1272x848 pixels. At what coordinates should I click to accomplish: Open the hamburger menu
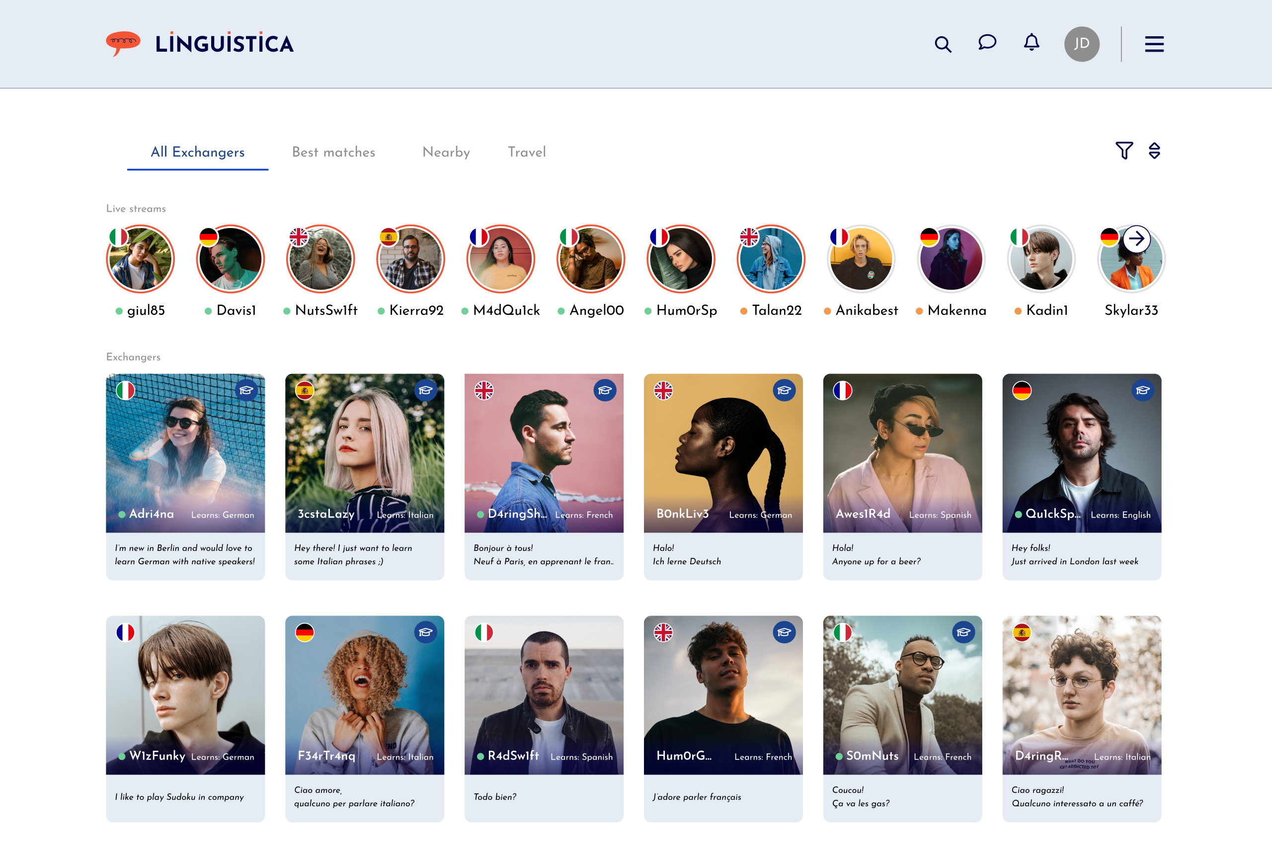[x=1154, y=44]
